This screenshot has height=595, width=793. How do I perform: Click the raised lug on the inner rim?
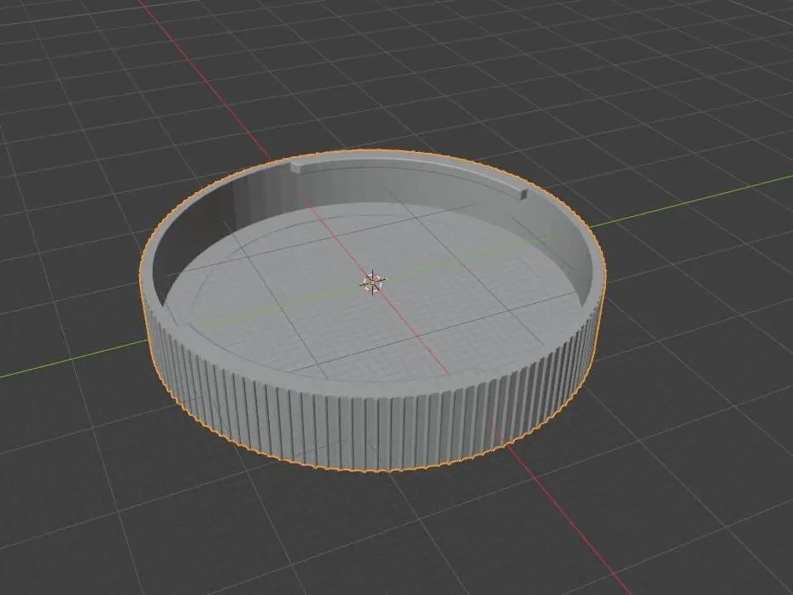pyautogui.click(x=409, y=174)
